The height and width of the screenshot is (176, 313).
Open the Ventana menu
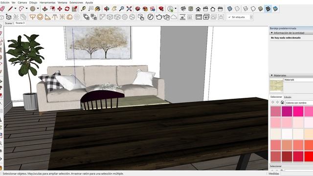pyautogui.click(x=63, y=2)
